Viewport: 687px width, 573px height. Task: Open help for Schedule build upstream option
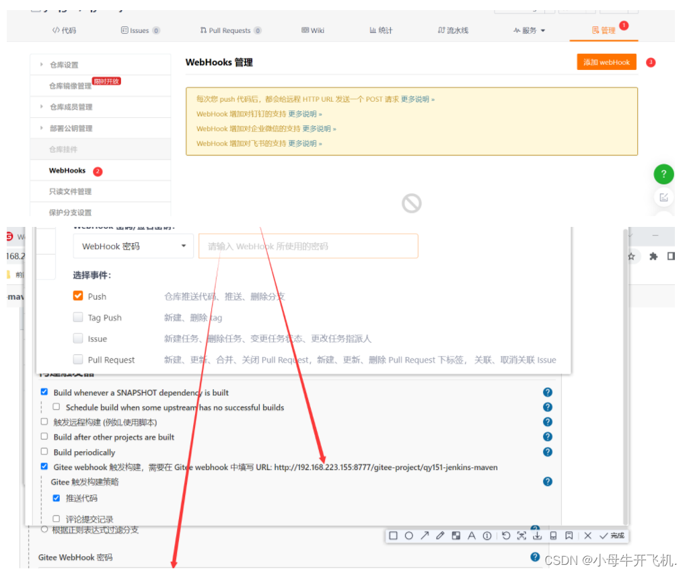547,407
